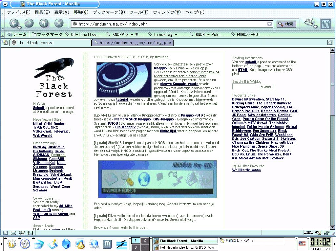Click the URL address field
This screenshot has width=336, height=251.
click(x=172, y=24)
